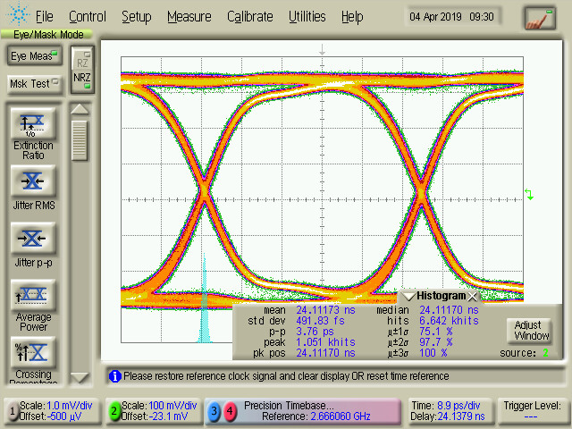Switch to RZ mode
The width and height of the screenshot is (572, 429).
pyautogui.click(x=82, y=61)
